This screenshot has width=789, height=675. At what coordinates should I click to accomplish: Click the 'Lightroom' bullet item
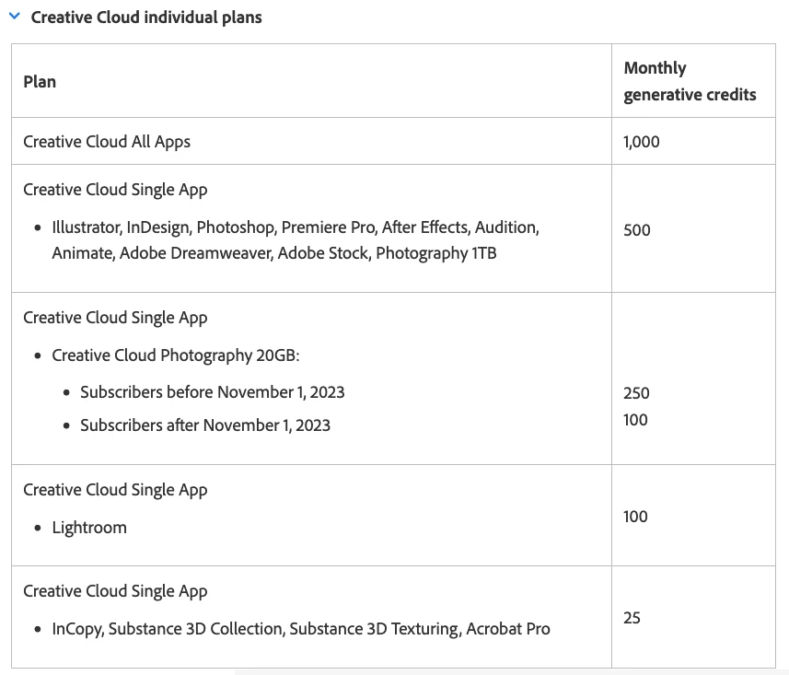[89, 528]
